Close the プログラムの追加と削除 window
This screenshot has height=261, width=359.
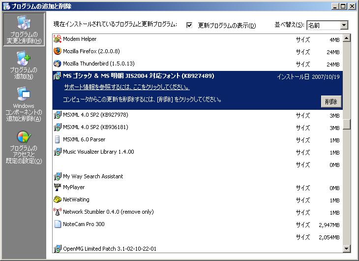(352, 6)
